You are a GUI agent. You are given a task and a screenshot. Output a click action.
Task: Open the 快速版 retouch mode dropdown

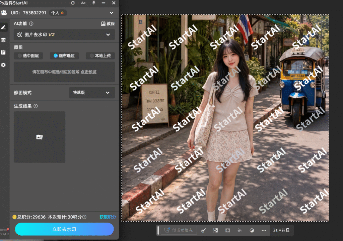92,93
